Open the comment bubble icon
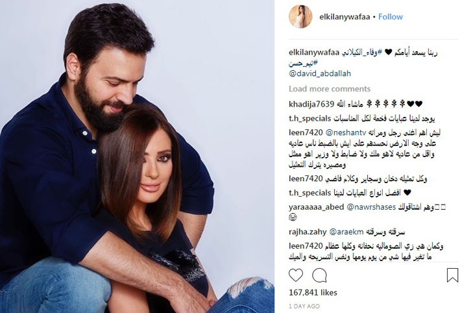This screenshot has width=460, height=313. pos(319,275)
